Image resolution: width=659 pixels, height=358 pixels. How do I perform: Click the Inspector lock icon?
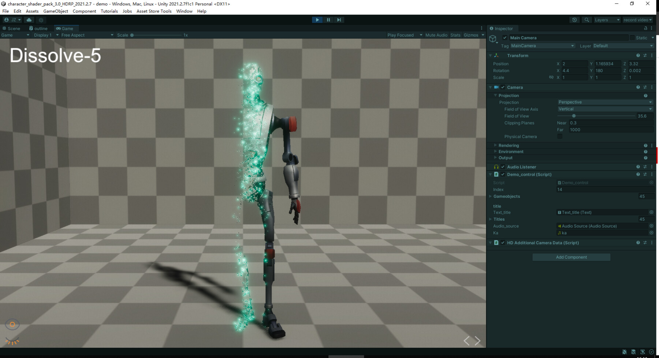645,28
